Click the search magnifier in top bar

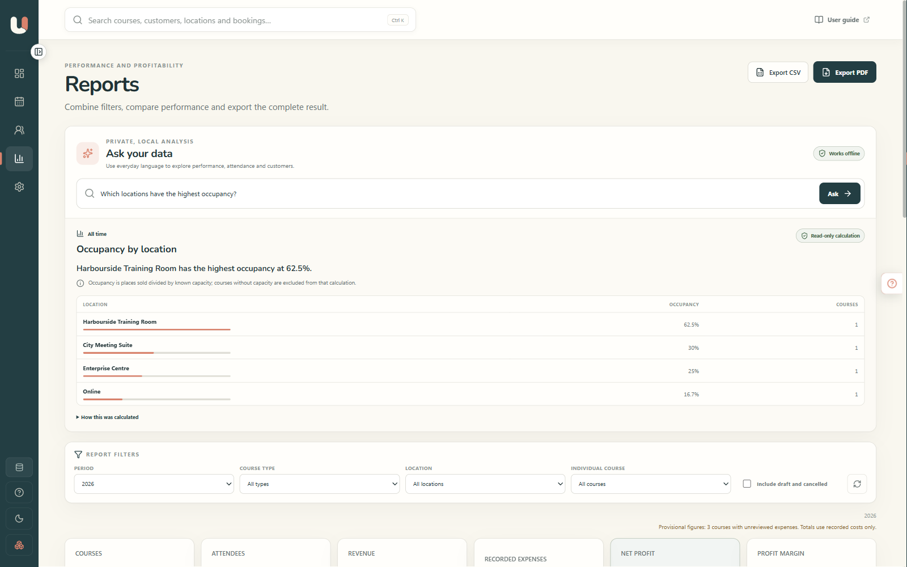(78, 20)
